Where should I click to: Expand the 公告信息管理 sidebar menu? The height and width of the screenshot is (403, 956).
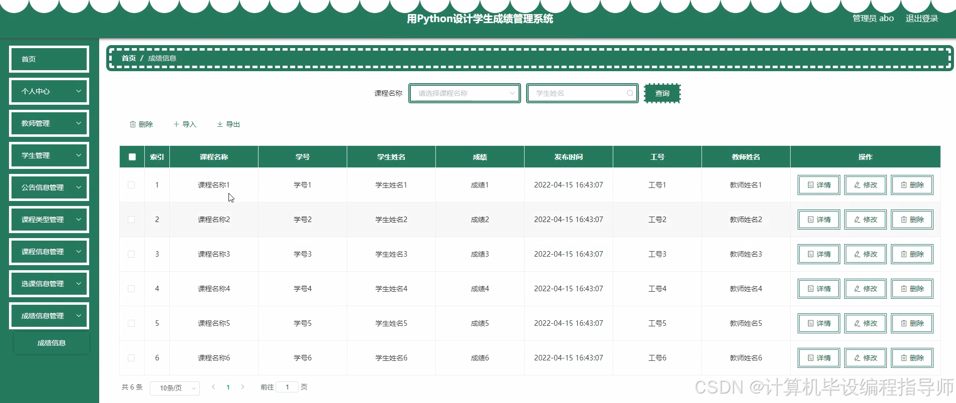(x=49, y=187)
